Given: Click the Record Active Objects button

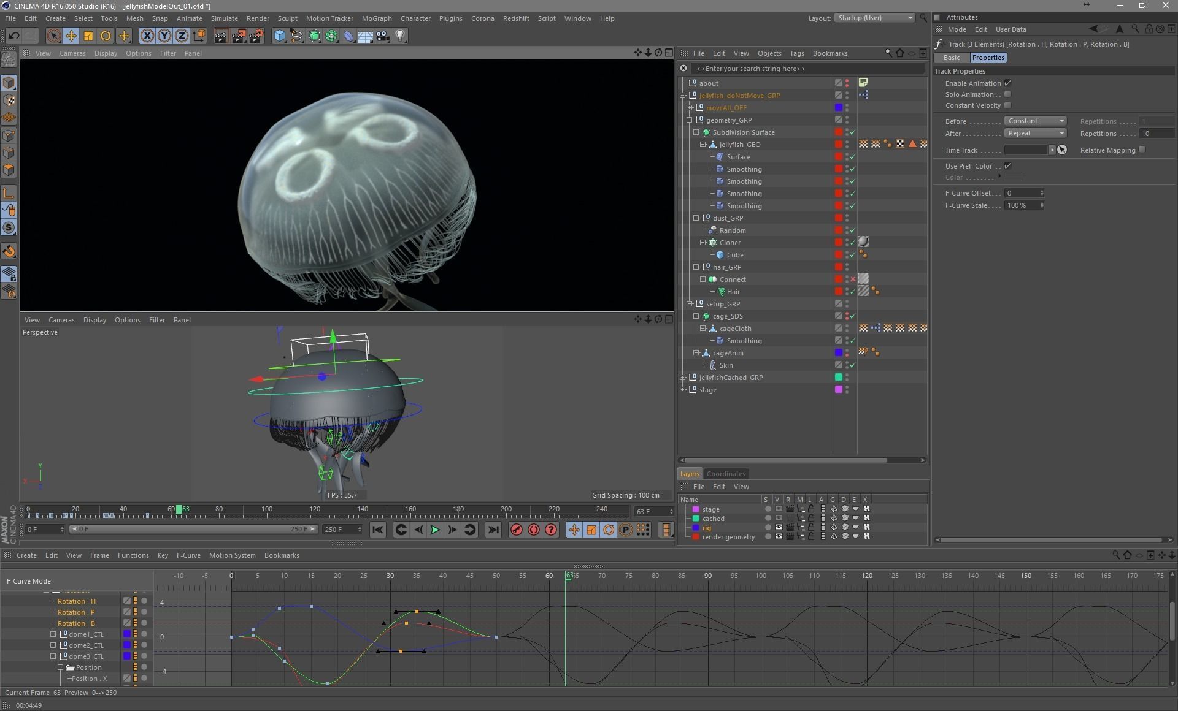Looking at the screenshot, I should coord(517,530).
